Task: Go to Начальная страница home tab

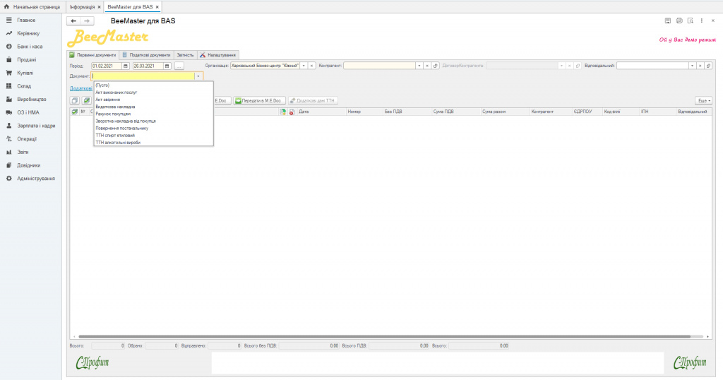Action: 32,7
